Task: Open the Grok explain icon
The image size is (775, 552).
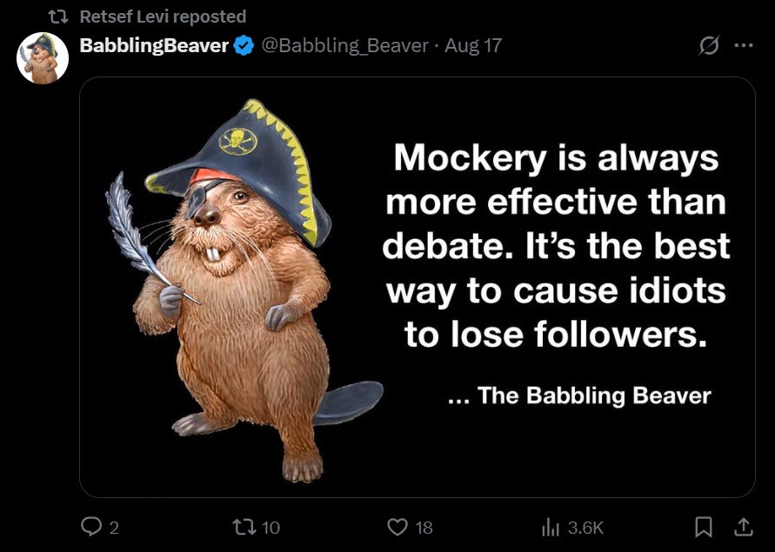Action: point(709,45)
